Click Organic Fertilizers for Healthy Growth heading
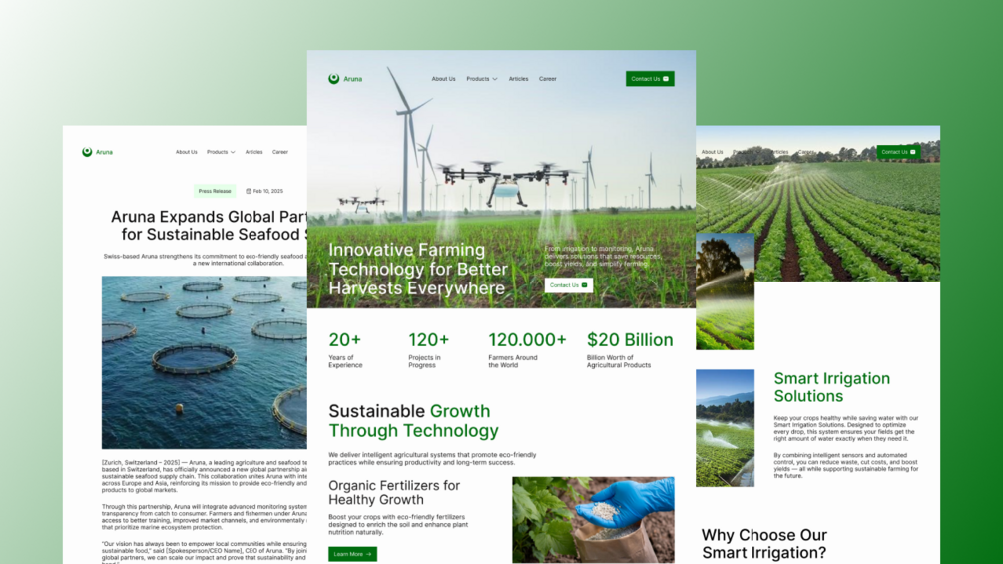 (x=394, y=492)
